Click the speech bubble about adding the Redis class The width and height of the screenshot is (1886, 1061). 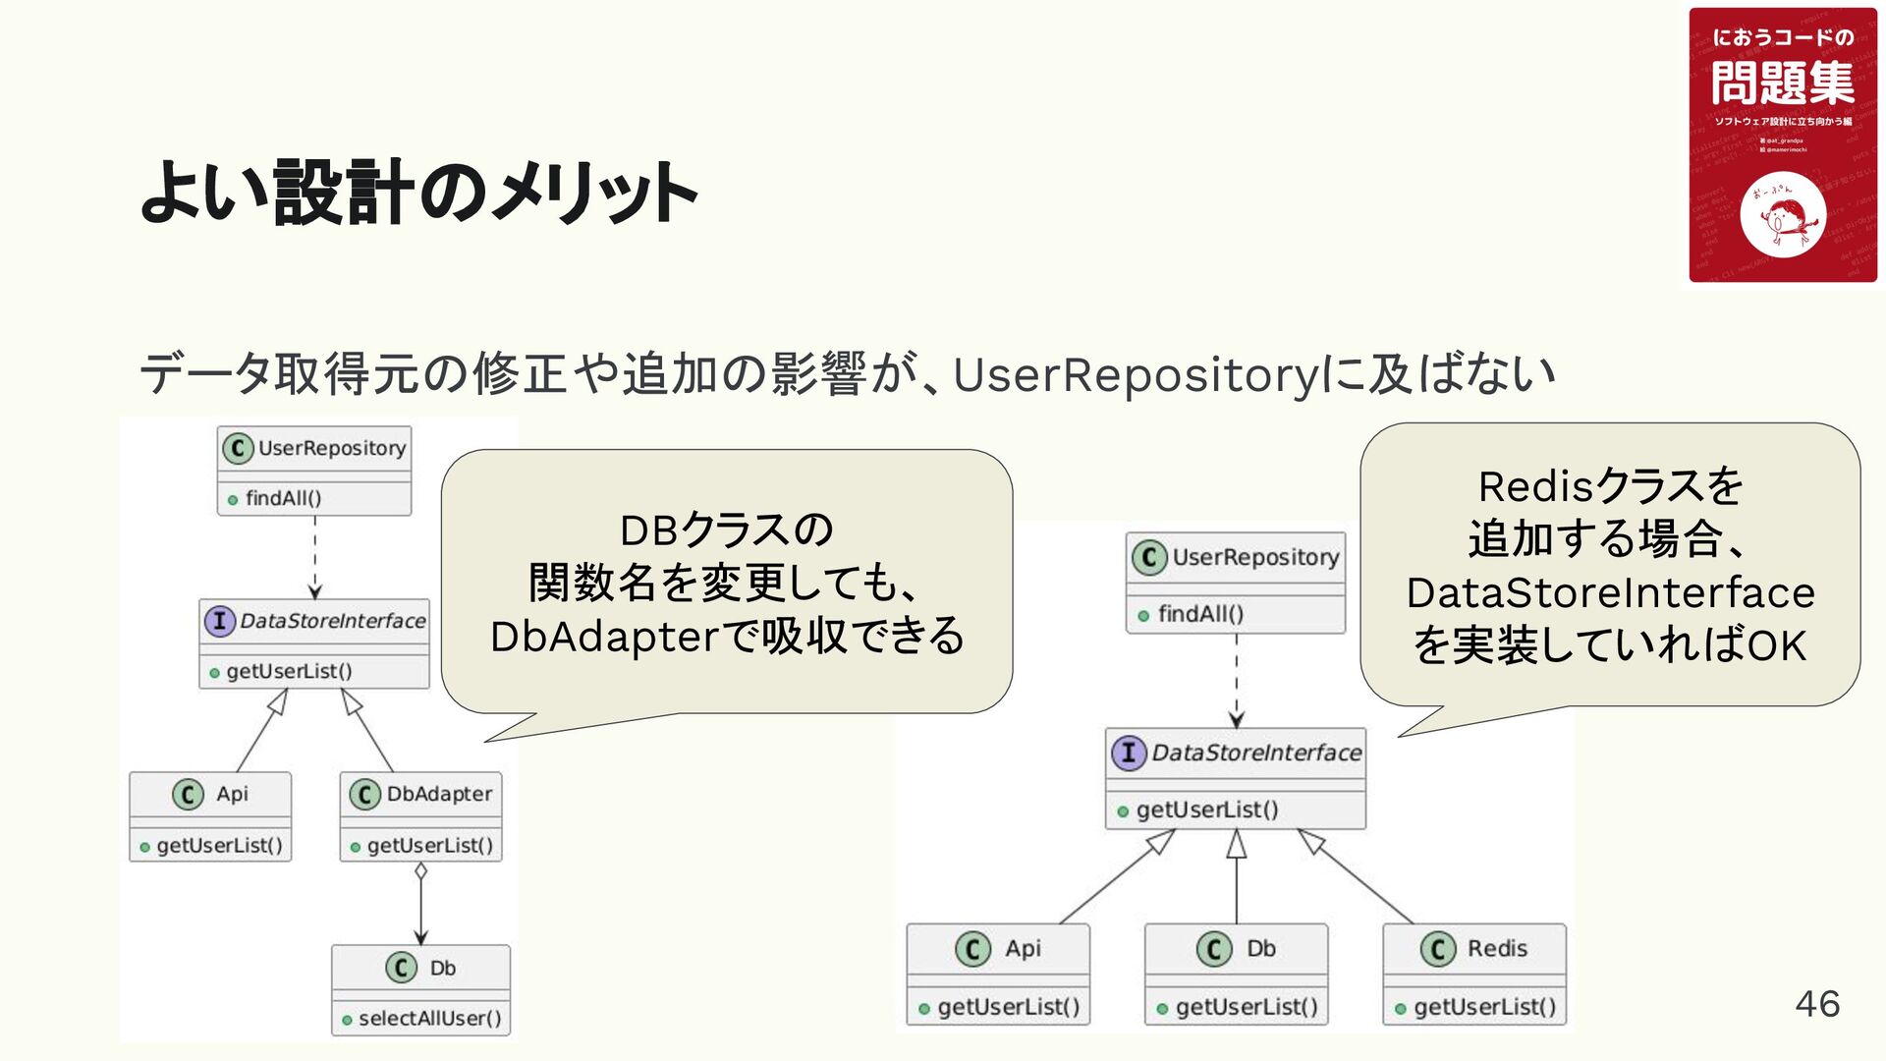coord(1609,565)
